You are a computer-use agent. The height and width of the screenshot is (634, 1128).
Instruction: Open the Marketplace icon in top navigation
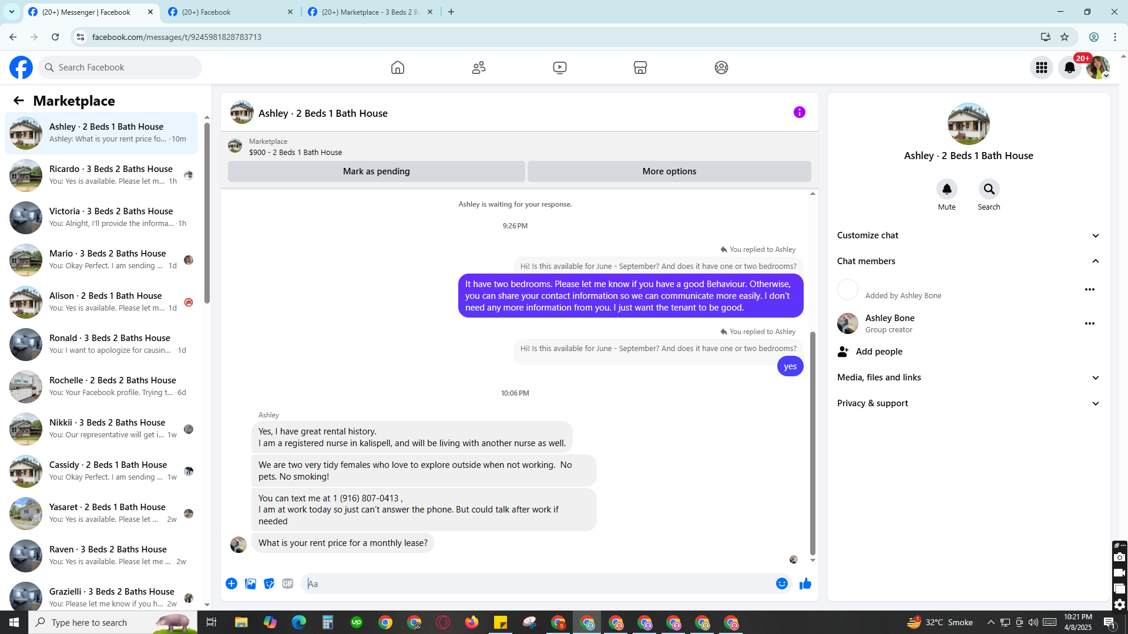click(x=640, y=68)
